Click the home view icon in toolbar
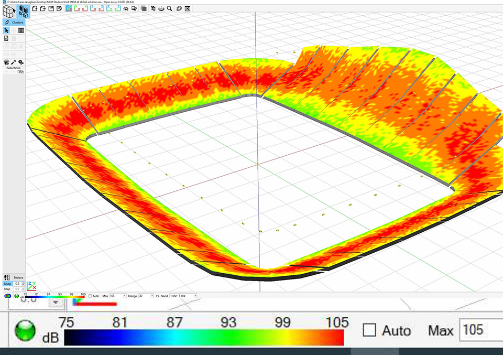The width and height of the screenshot is (503, 355). click(126, 8)
